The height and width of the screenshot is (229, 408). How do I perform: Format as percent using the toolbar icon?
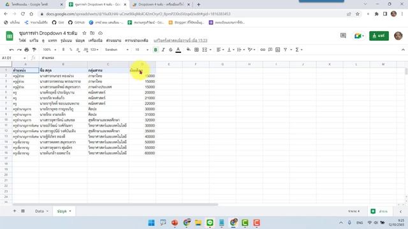coord(71,50)
